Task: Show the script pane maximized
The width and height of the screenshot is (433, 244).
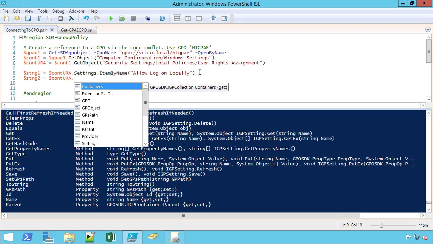Action: point(199,18)
